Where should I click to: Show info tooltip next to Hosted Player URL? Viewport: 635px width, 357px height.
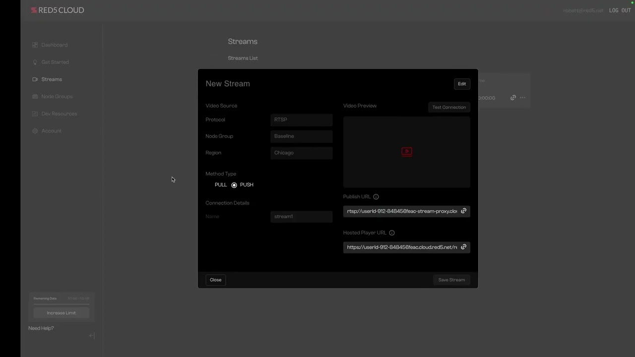391,233
